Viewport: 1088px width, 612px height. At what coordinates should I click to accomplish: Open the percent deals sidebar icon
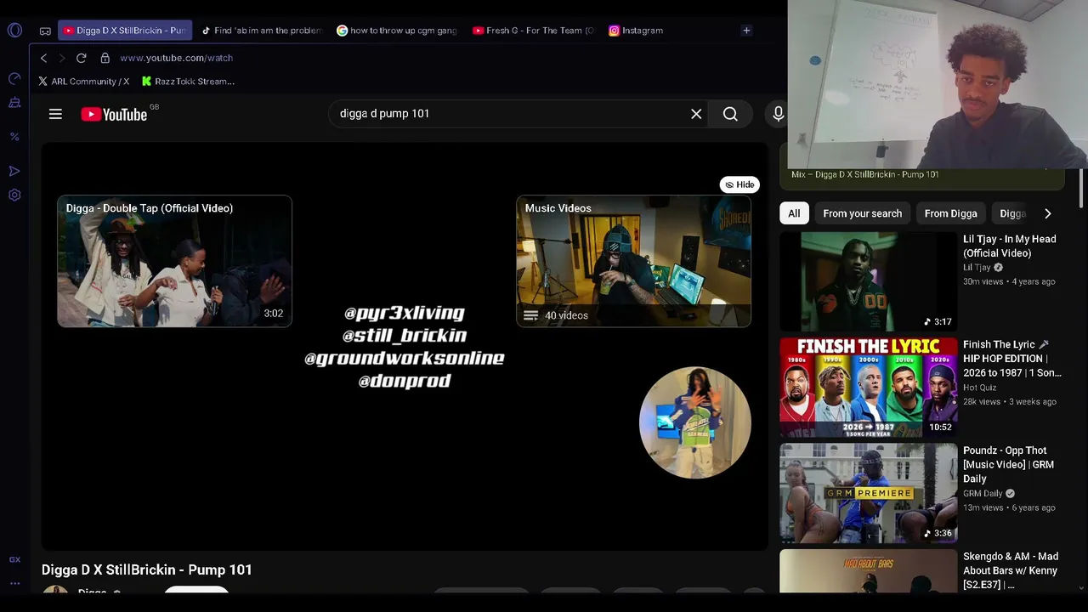pyautogui.click(x=14, y=137)
